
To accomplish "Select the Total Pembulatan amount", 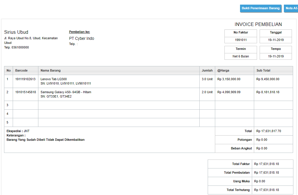I will pos(267,172).
